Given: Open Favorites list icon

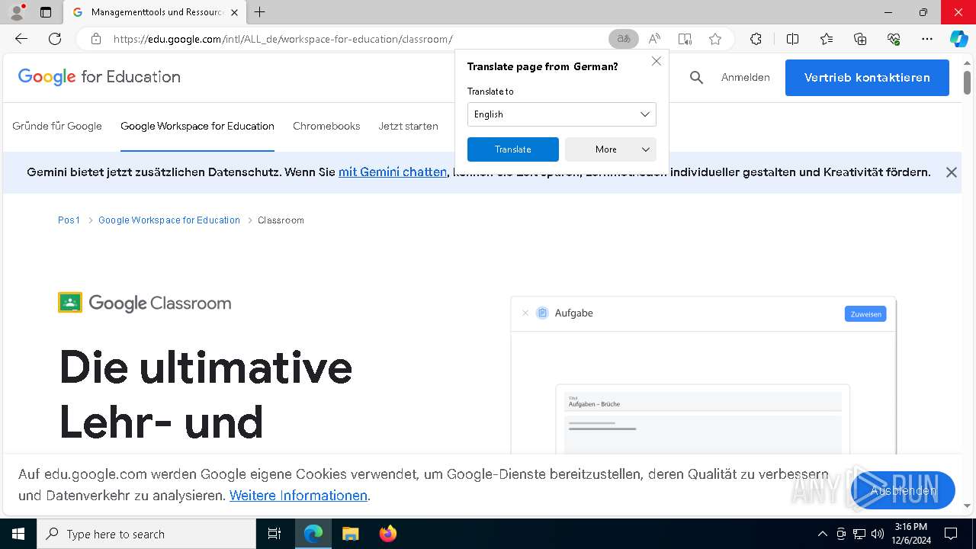Looking at the screenshot, I should click(827, 39).
